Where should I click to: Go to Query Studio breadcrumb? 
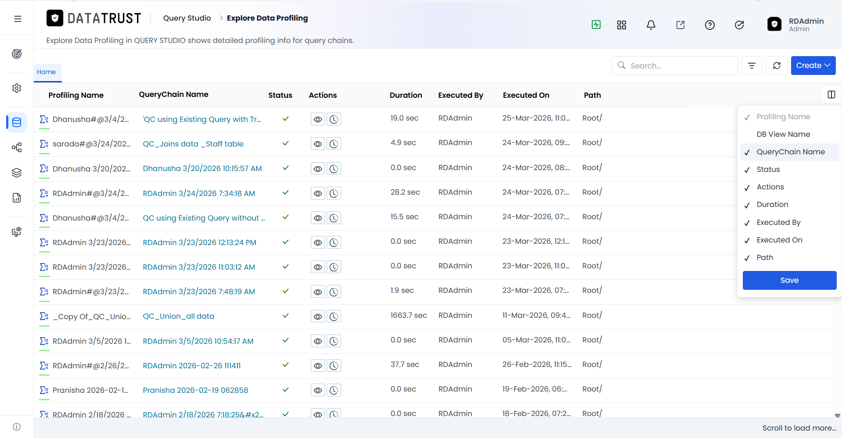(187, 18)
